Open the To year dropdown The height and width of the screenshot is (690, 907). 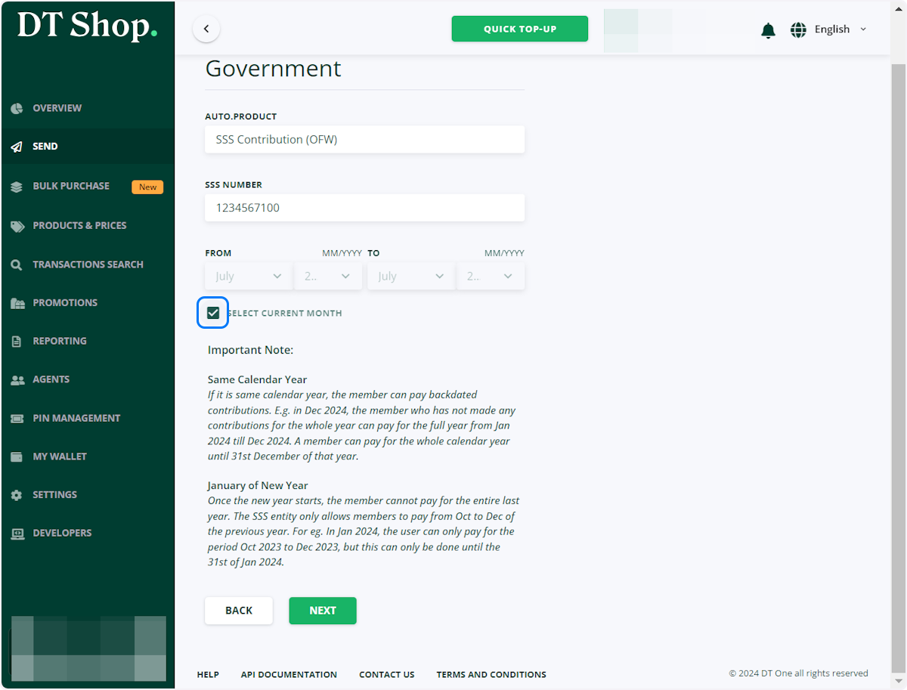click(490, 277)
